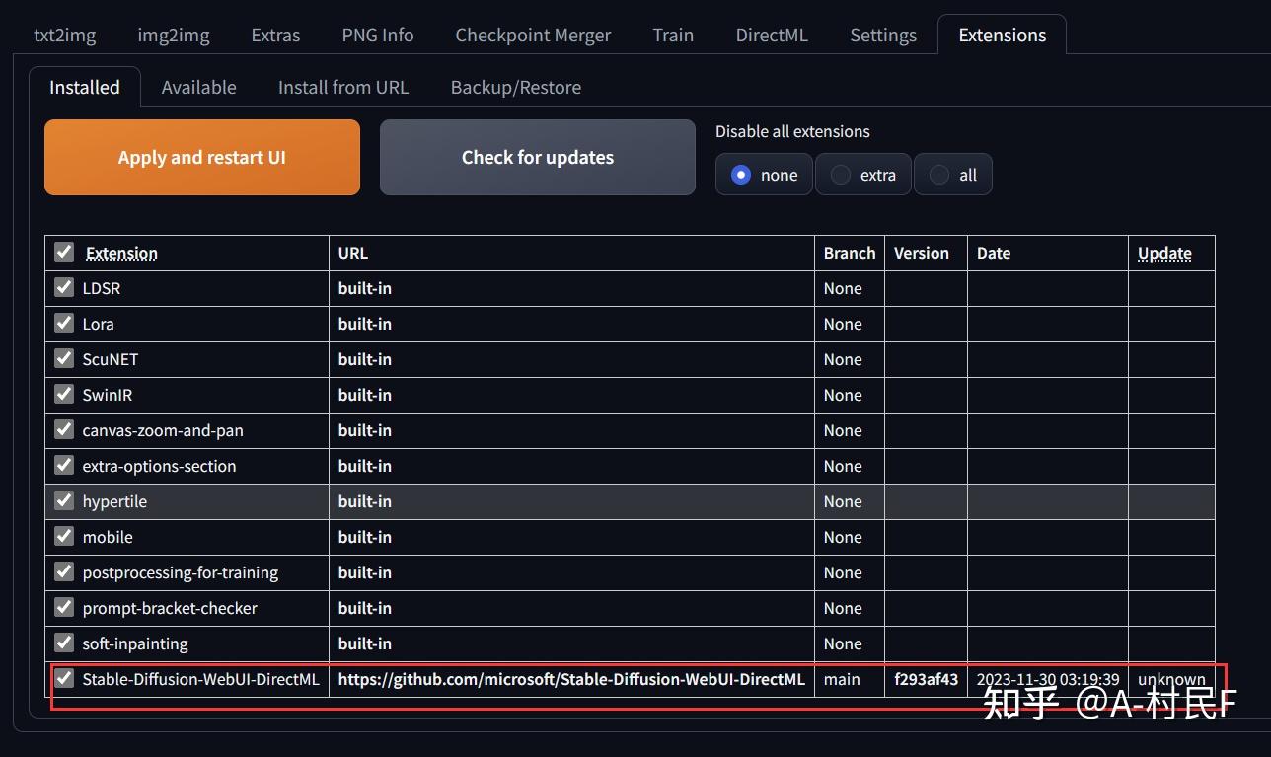Toggle the prompt-bracket-checker extension
The image size is (1271, 757).
63,607
